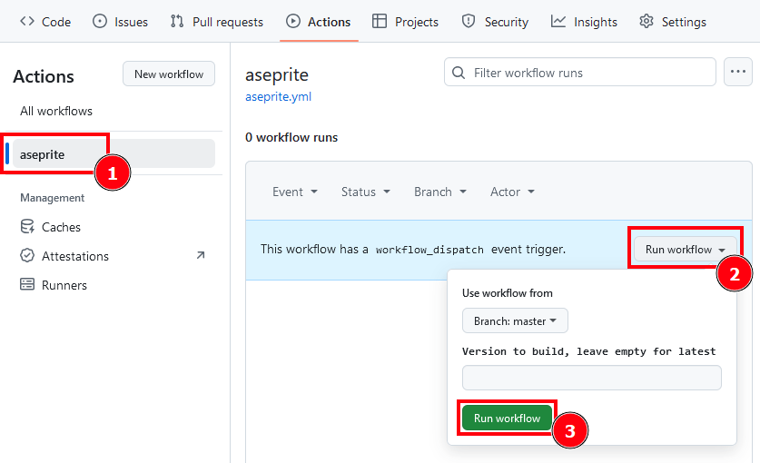
Task: Expand the Status filter dropdown
Action: pos(365,192)
